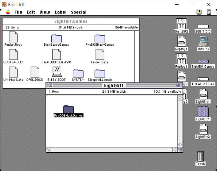Viewport: 217px width, 171px height.
Task: Click the EightBit1 window title text
Action: point(114,85)
